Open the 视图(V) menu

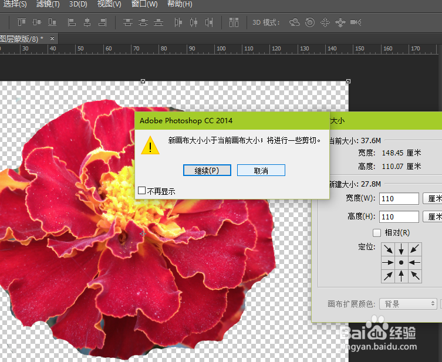tap(109, 4)
